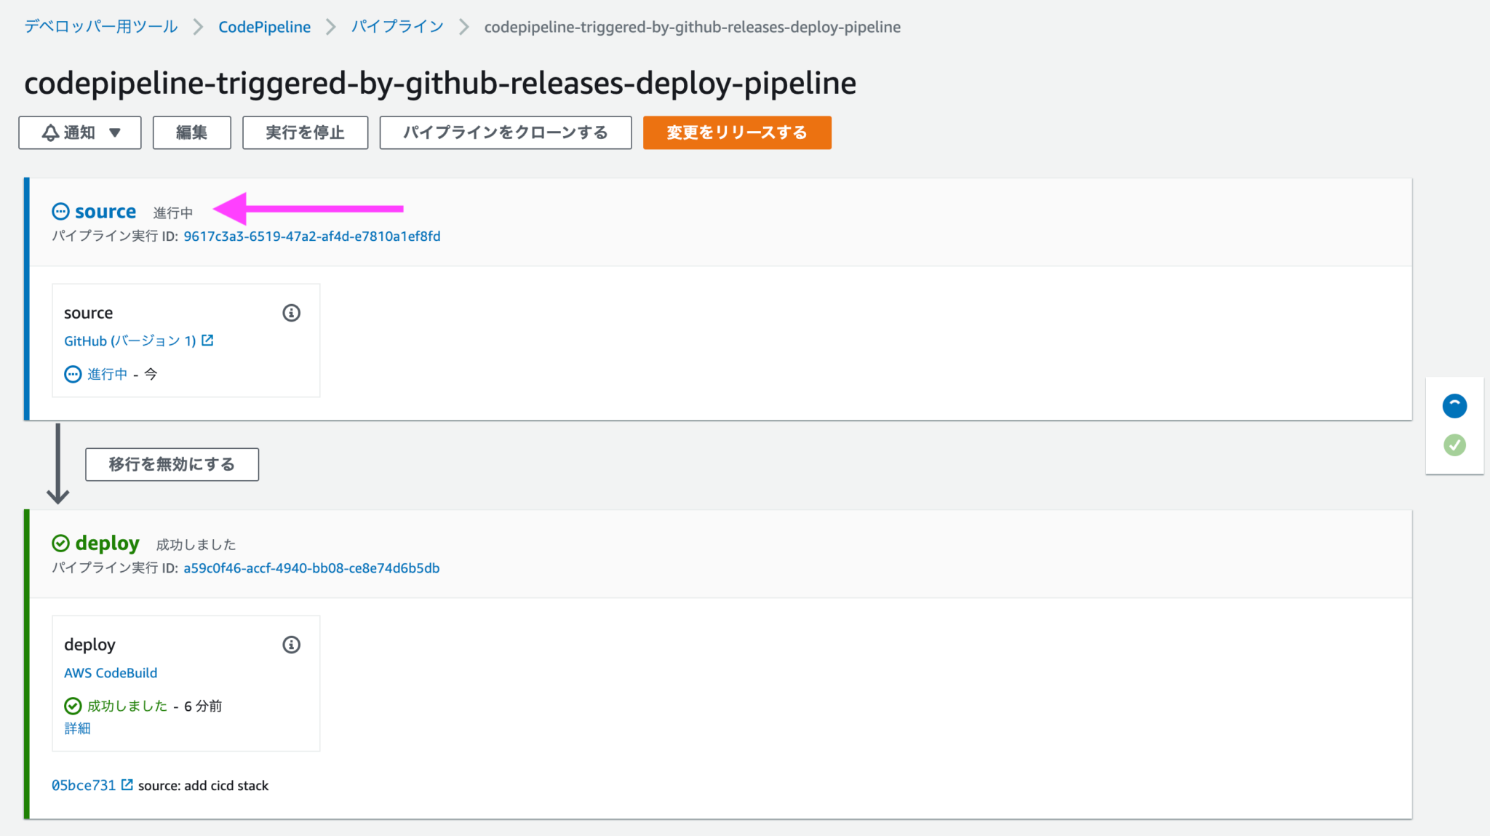1490x836 pixels.
Task: Click the external link icon beside commit 05bce731
Action: coord(128,784)
